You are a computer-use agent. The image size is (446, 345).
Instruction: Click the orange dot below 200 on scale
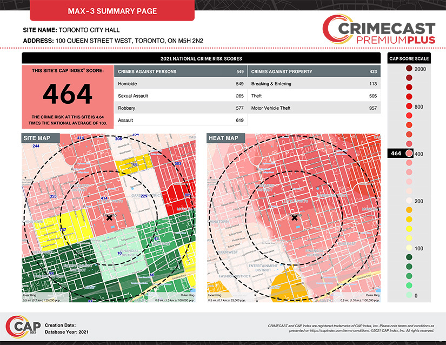click(409, 210)
